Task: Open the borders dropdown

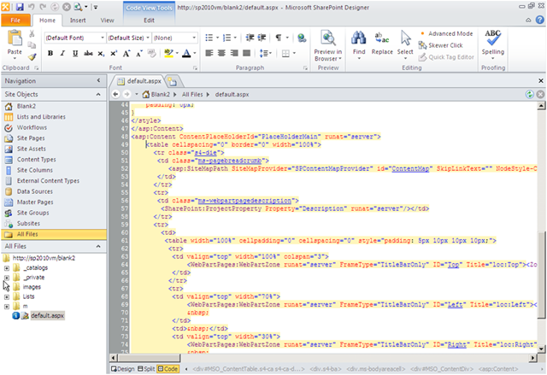Action: pos(294,53)
